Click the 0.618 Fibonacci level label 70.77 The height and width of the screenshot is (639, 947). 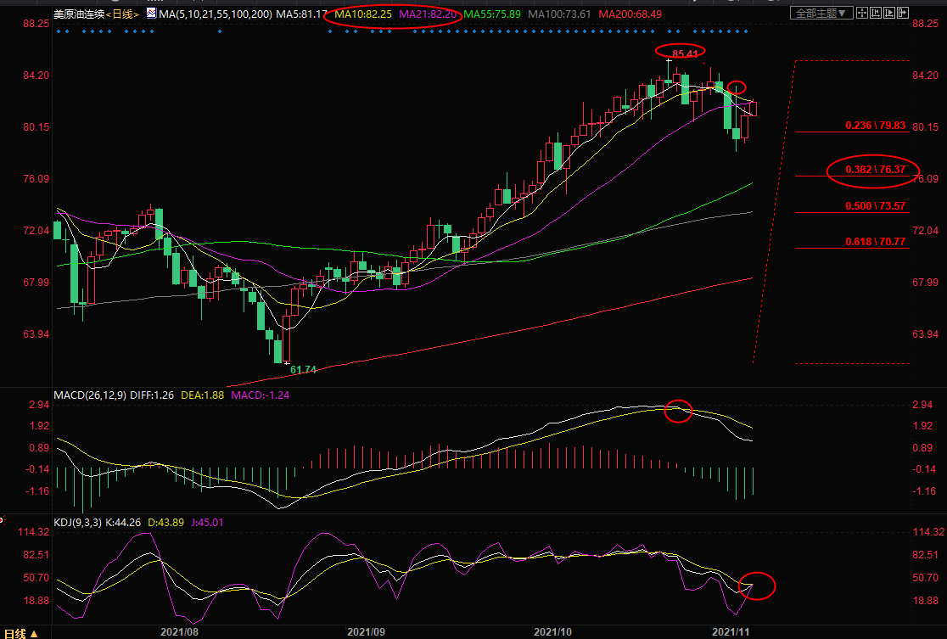[875, 242]
